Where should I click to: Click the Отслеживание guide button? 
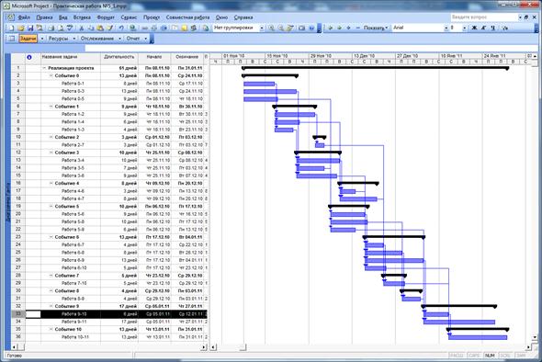[97, 39]
